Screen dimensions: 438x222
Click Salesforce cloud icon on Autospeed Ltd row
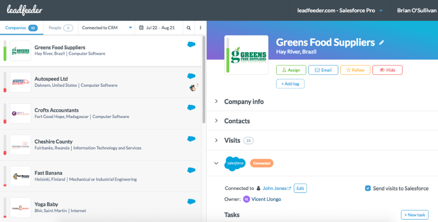click(192, 76)
